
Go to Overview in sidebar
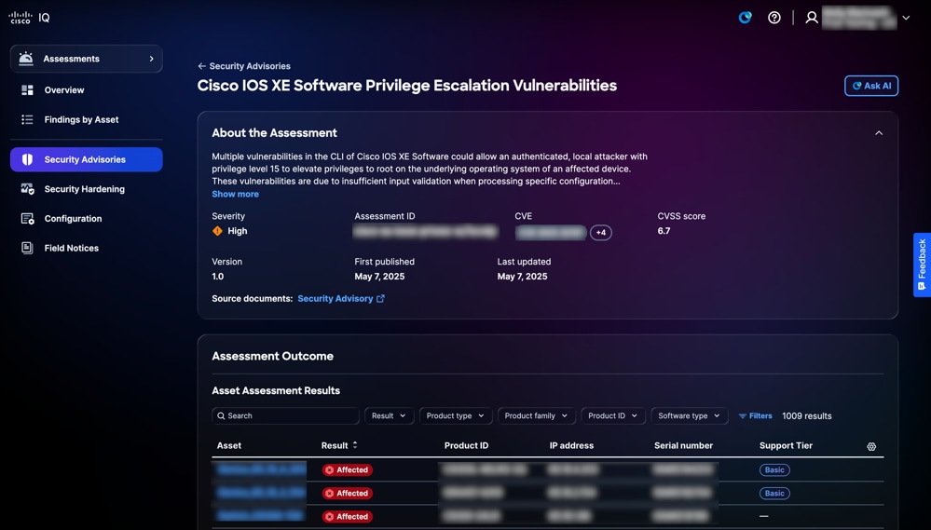pos(64,90)
